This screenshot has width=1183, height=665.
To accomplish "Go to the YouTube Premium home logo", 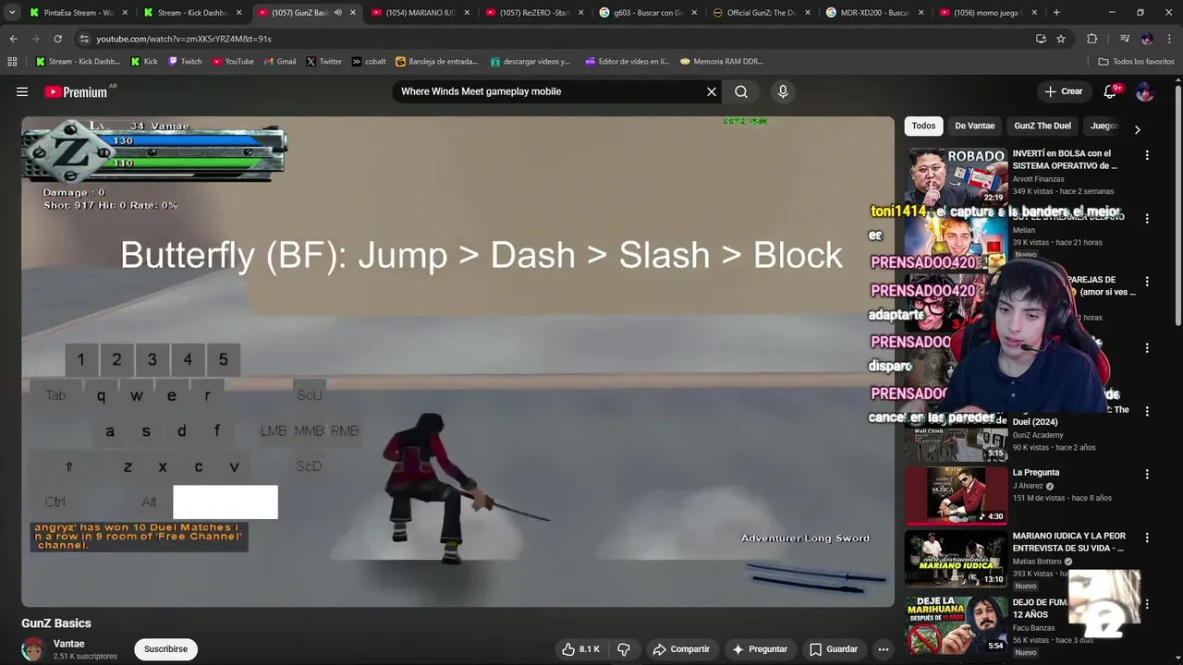I will tap(76, 91).
